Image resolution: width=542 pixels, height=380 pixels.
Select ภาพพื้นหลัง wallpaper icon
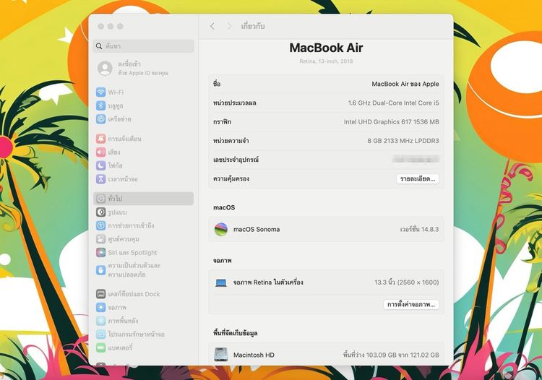(100, 321)
